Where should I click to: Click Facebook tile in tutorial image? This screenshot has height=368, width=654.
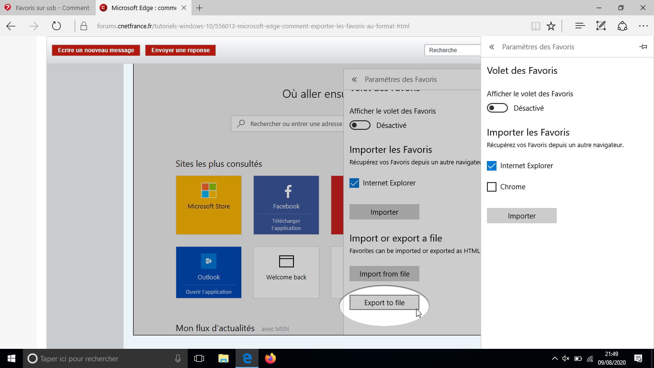pos(286,205)
